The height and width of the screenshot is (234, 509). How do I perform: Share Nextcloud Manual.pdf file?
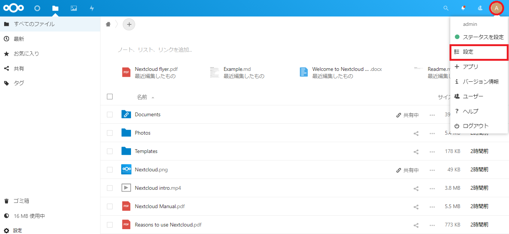click(416, 207)
